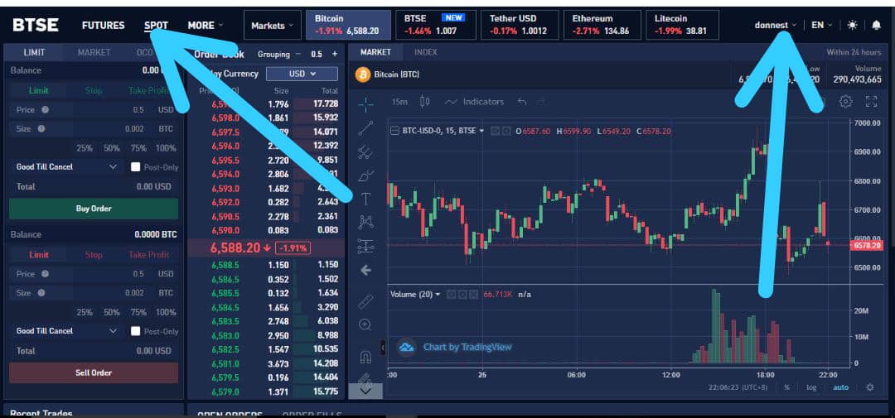
Task: Enable Post-Only for buy order
Action: pos(135,167)
